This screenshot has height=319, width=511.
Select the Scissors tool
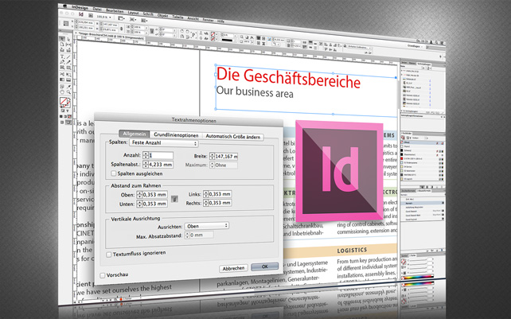tap(62, 74)
